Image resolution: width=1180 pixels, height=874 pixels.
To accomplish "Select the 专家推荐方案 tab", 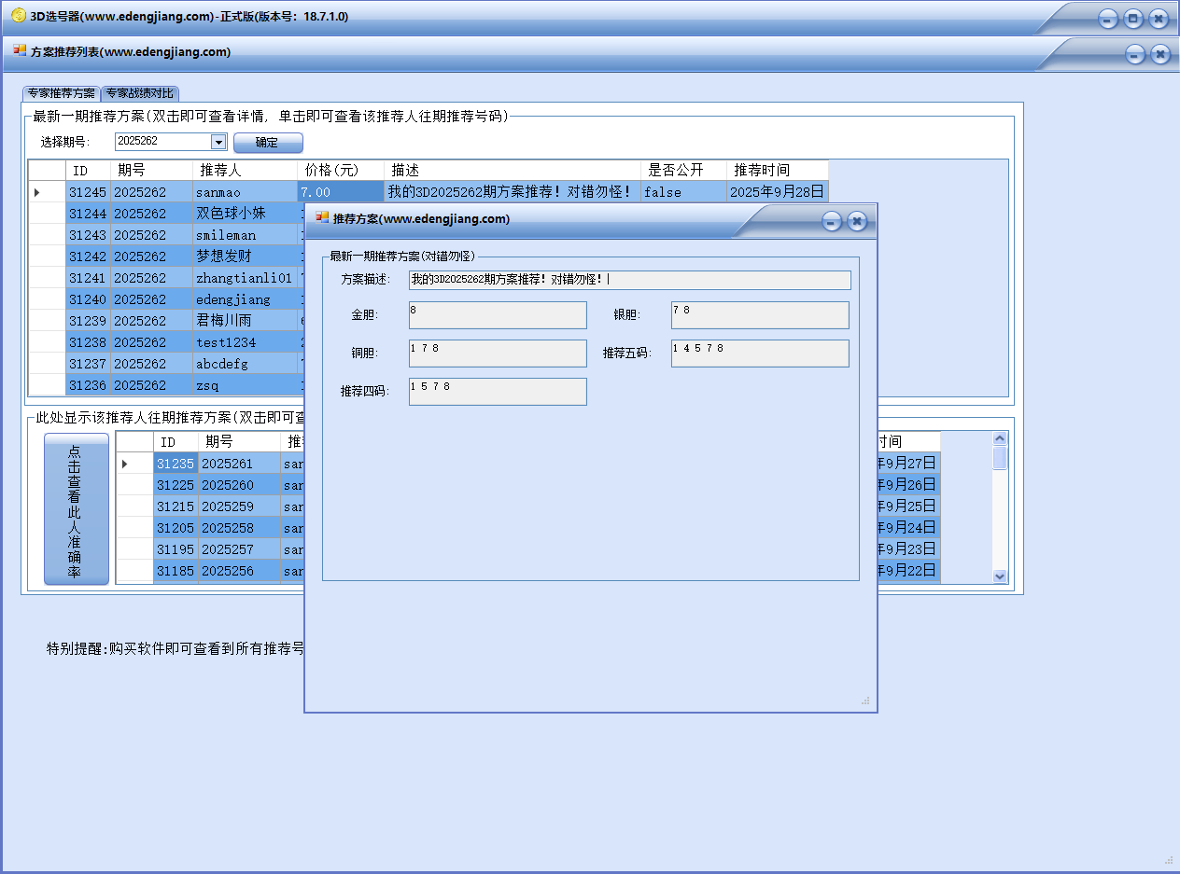I will (61, 93).
